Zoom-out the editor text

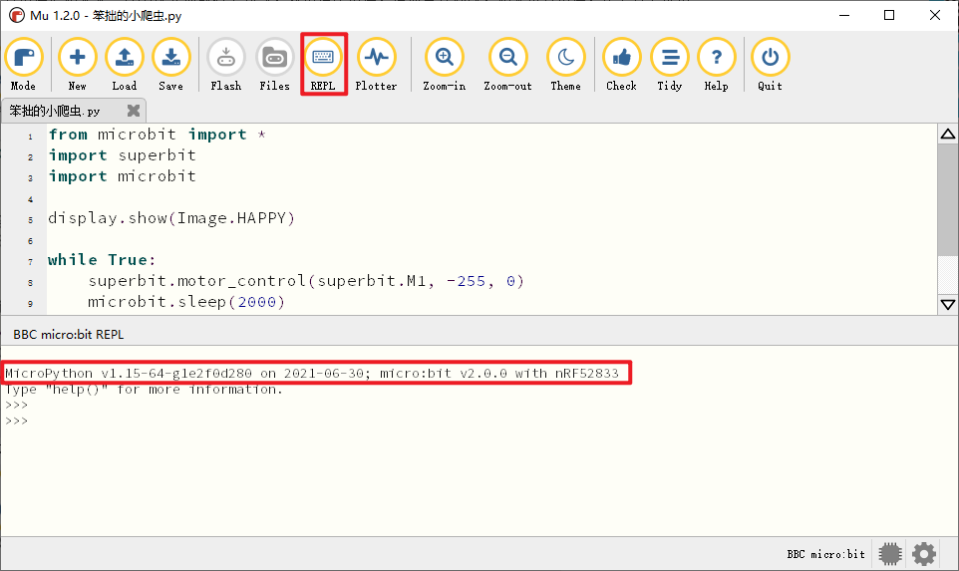507,65
